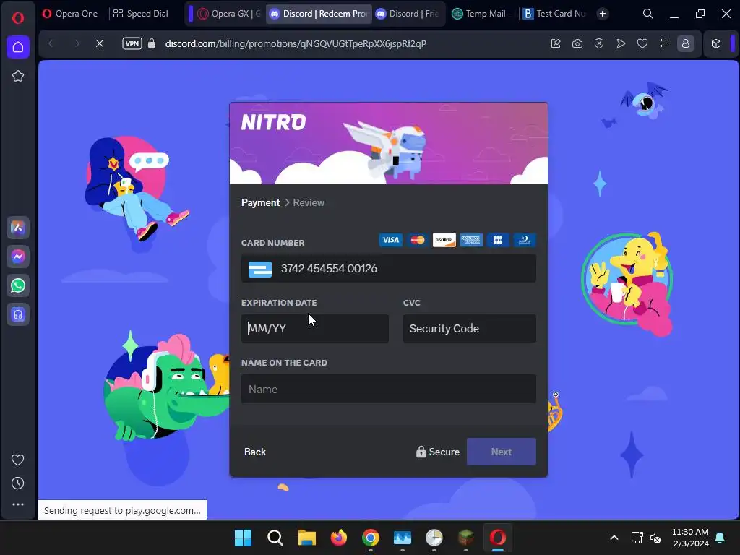Click the American Express logo
This screenshot has height=555, width=740.
coord(471,240)
